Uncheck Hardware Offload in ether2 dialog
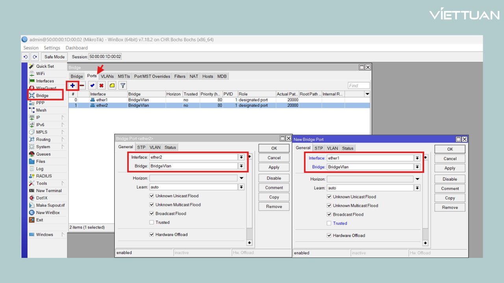Viewport: 504px width, 283px height. click(x=152, y=235)
